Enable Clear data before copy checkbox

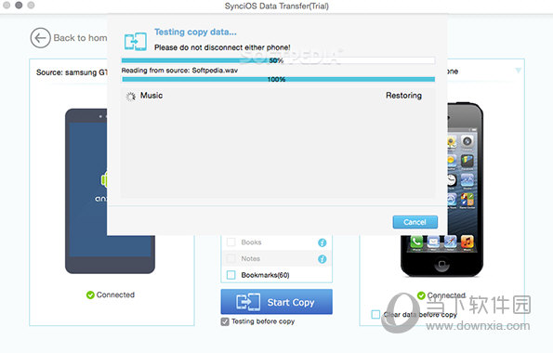[375, 314]
